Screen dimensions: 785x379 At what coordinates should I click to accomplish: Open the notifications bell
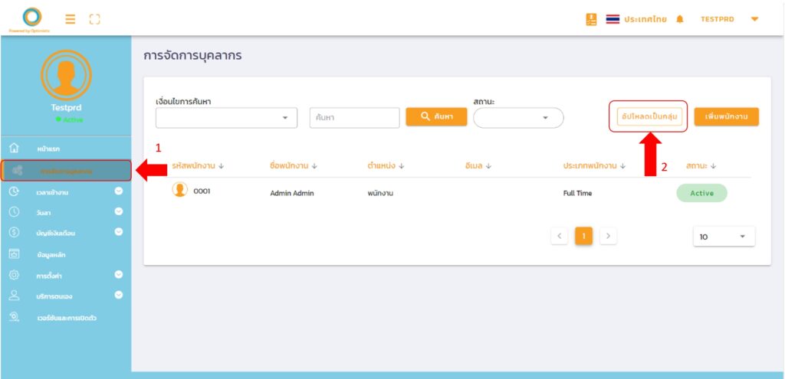point(679,19)
